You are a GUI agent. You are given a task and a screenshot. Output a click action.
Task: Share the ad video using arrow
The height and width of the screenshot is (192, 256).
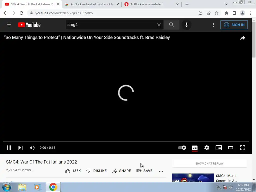pos(242,38)
